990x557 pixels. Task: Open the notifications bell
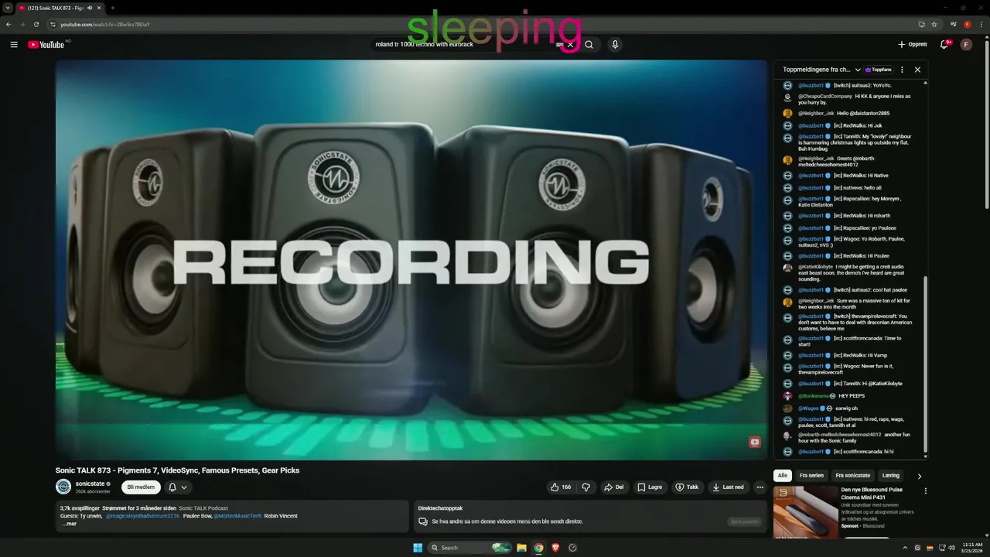[x=944, y=45]
